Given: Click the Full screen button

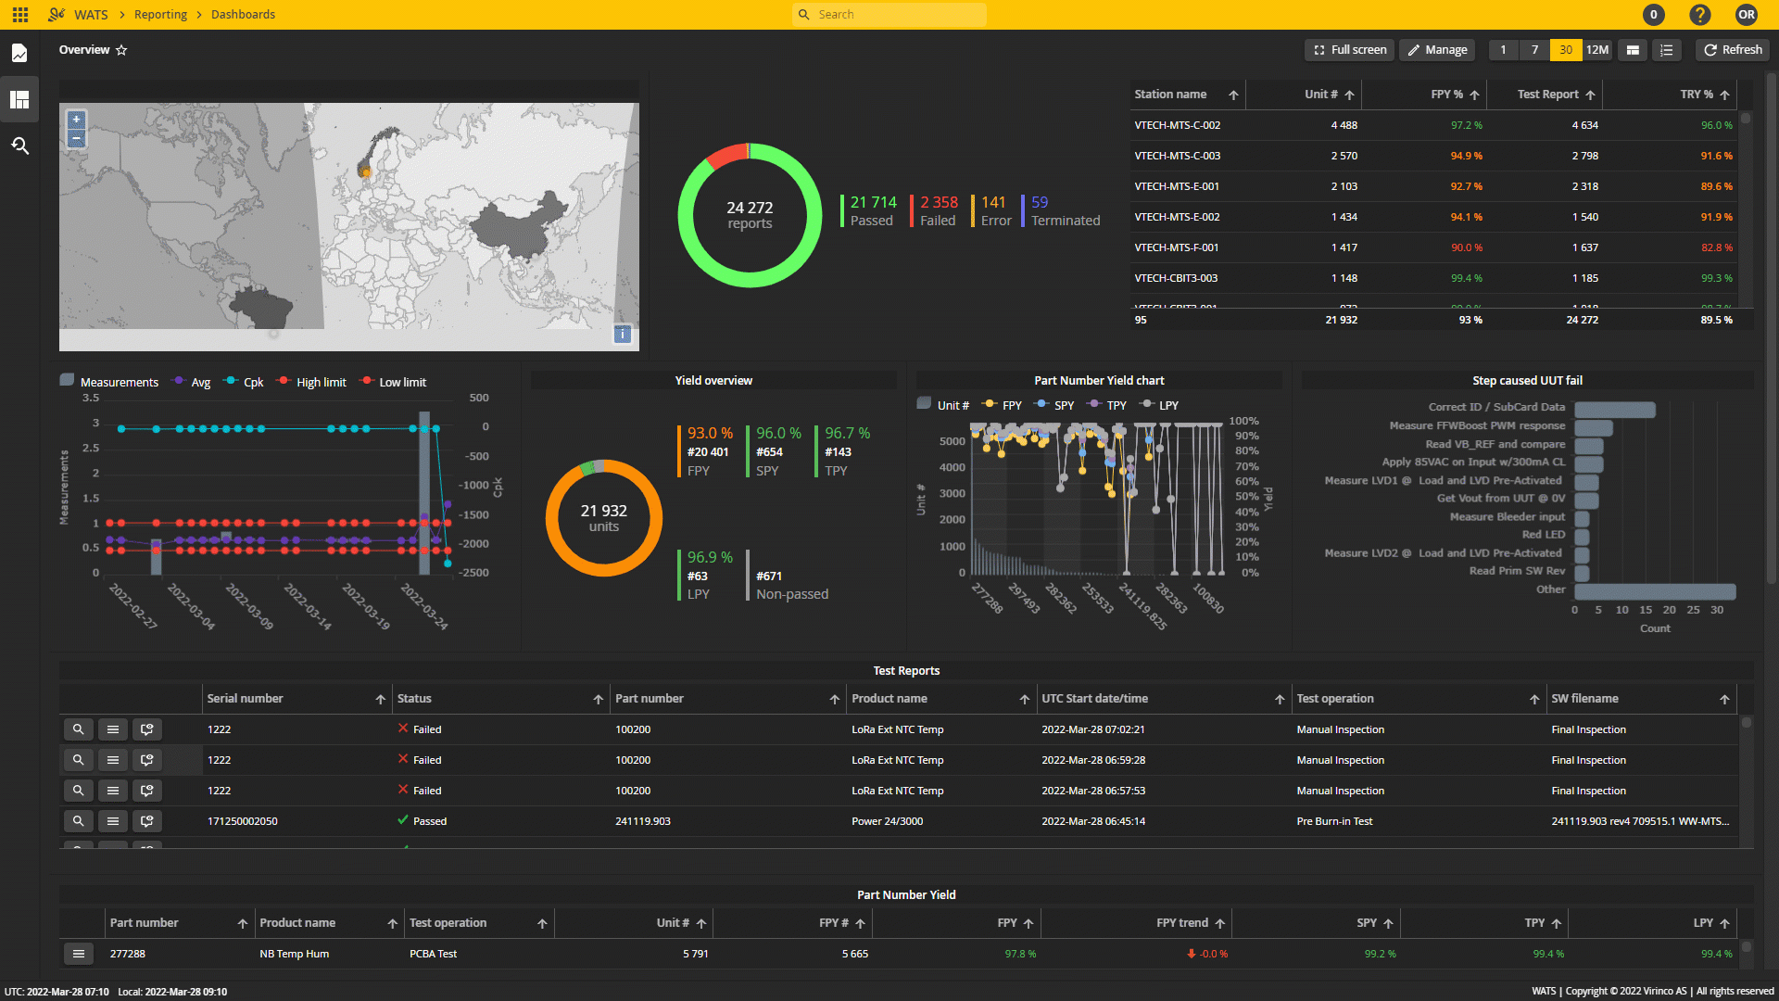Looking at the screenshot, I should coord(1349,49).
